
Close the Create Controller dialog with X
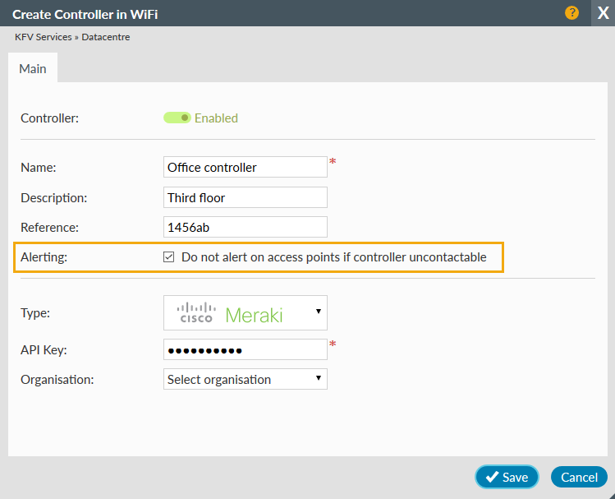click(603, 14)
